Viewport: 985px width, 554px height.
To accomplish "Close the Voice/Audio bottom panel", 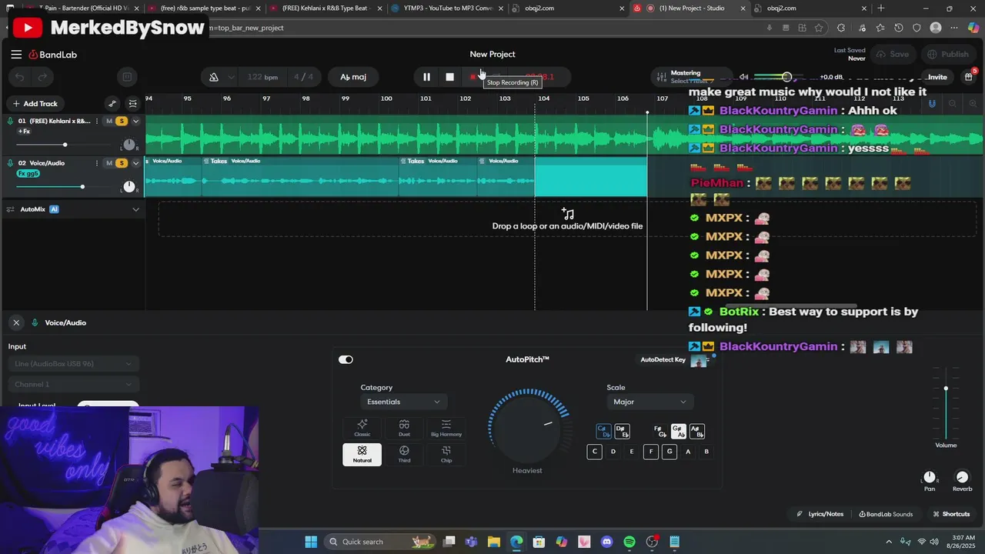I will point(15,322).
